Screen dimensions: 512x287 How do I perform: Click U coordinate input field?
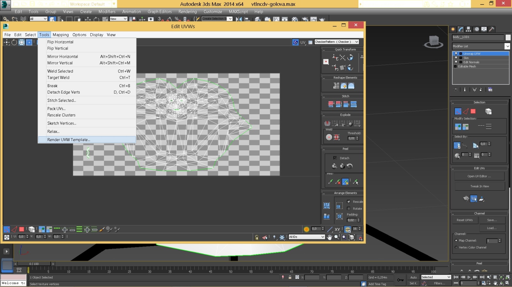point(21,237)
